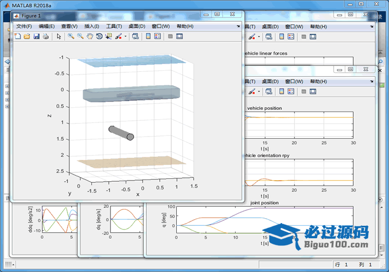Screen dimensions: 389x272
Task: Insert Legend in vehicle position figure
Action: coord(291,91)
